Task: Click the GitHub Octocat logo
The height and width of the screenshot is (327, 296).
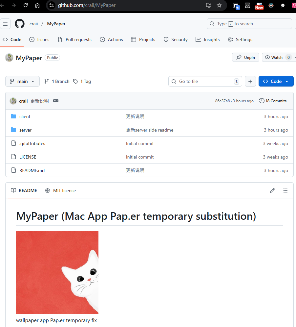Action: pyautogui.click(x=20, y=24)
